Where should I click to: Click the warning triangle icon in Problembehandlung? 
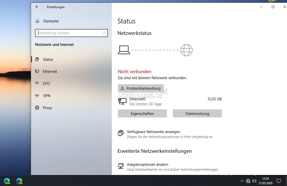point(122,88)
